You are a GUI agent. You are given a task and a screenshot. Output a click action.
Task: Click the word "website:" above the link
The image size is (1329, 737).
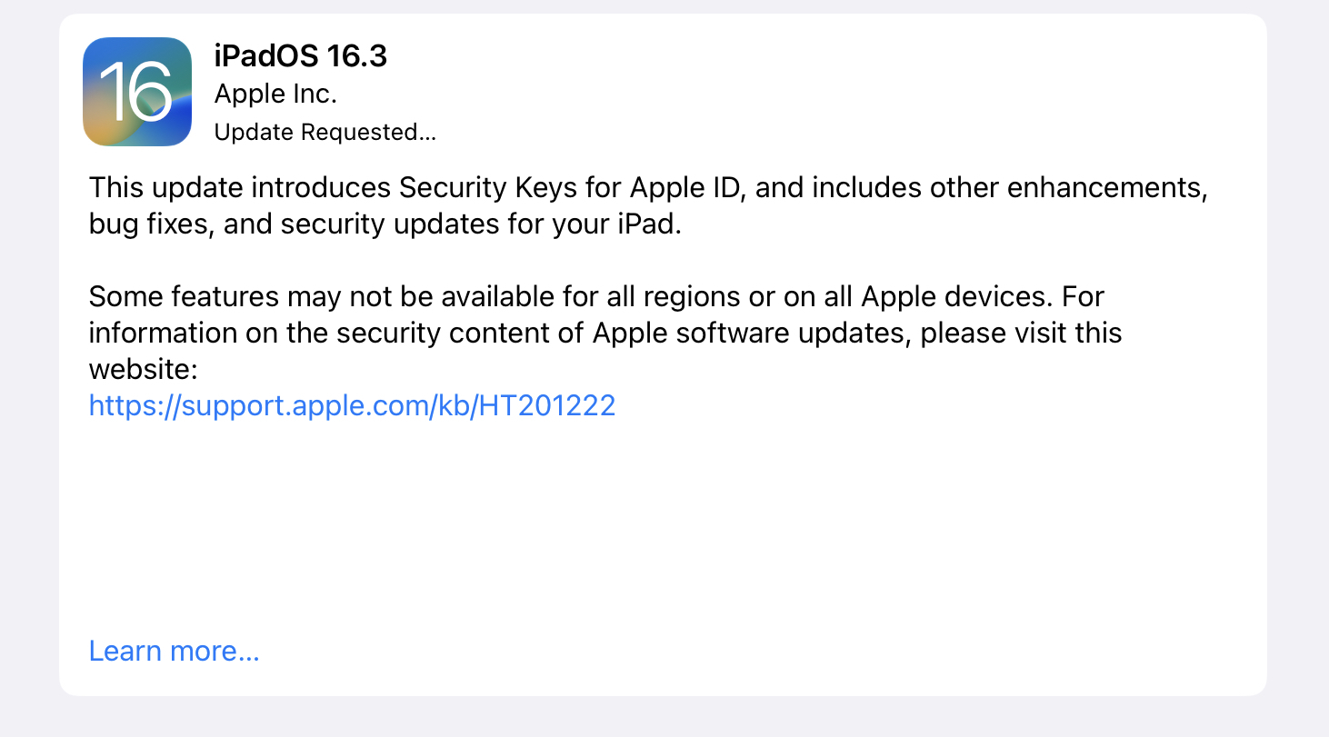[143, 369]
